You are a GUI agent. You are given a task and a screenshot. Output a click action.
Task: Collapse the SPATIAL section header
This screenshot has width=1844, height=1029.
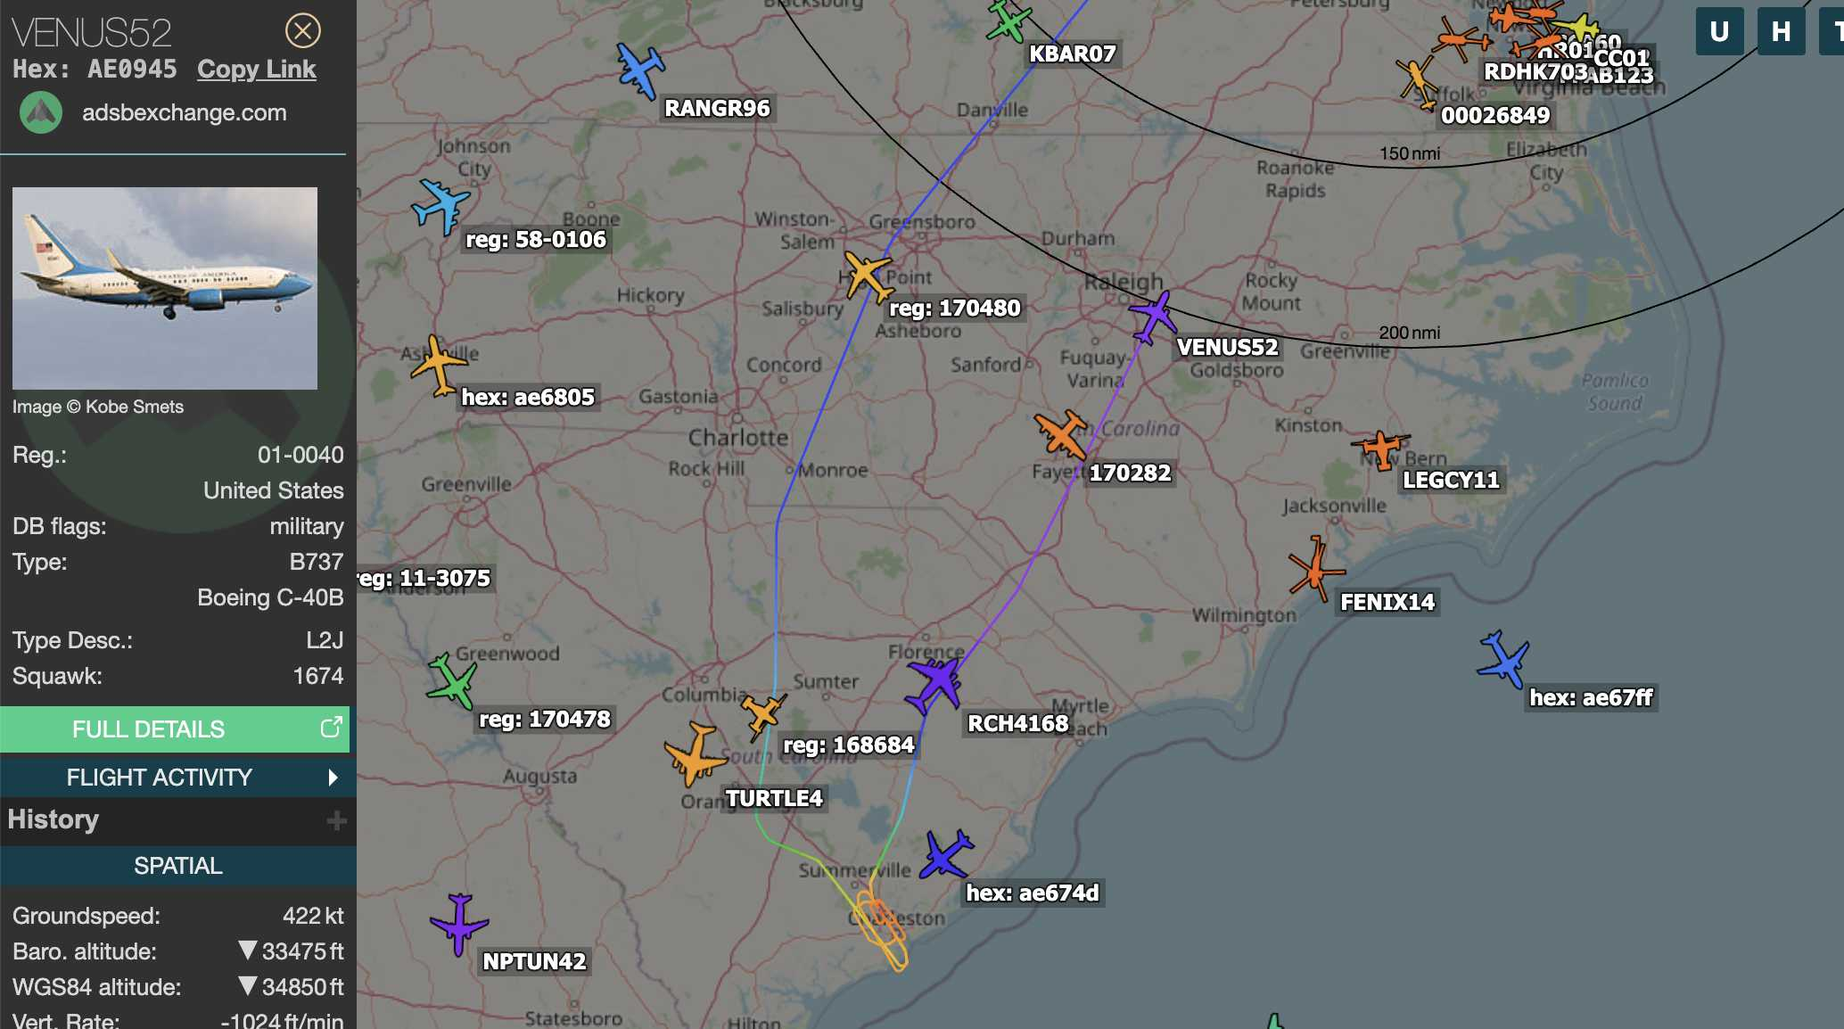[178, 866]
